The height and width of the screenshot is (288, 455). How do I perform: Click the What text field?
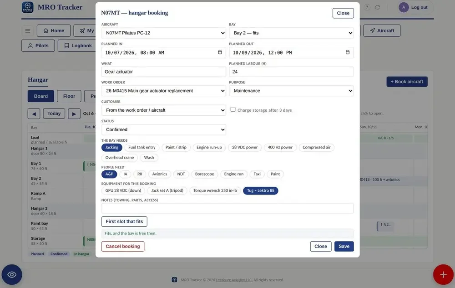164,72
